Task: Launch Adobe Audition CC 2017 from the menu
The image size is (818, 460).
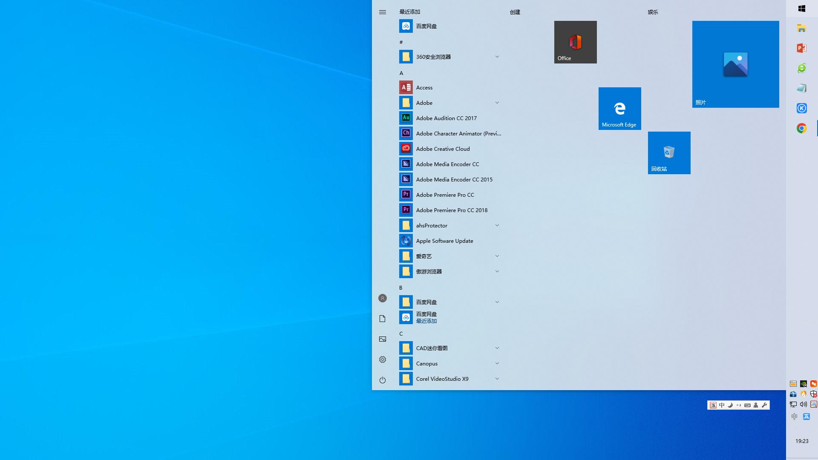Action: pyautogui.click(x=446, y=118)
